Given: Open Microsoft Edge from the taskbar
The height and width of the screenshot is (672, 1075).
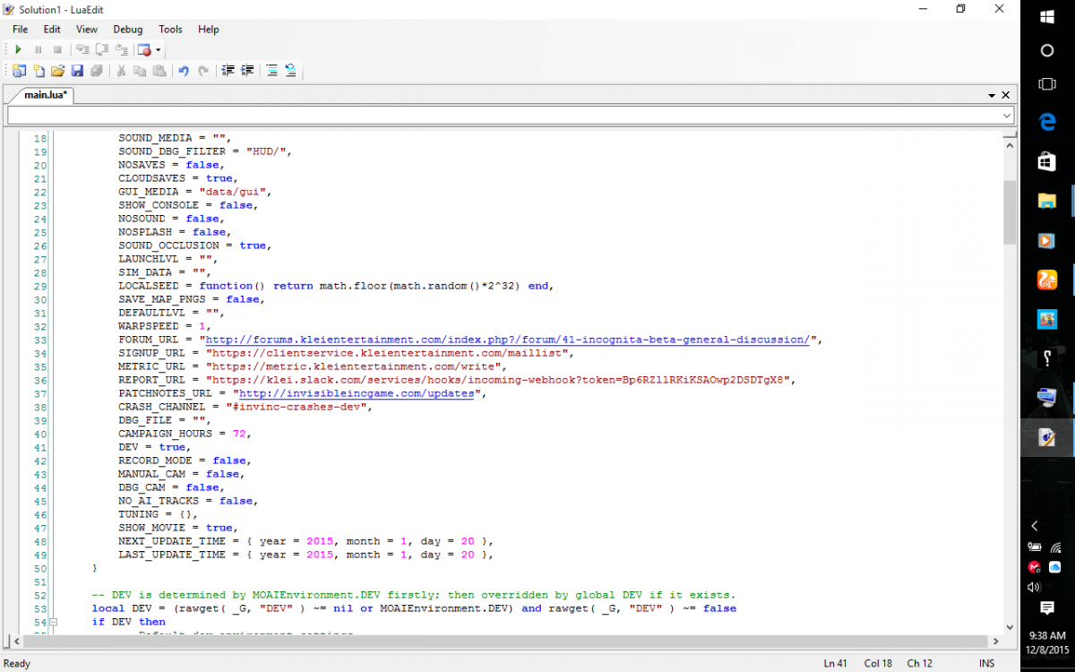Looking at the screenshot, I should tap(1046, 122).
